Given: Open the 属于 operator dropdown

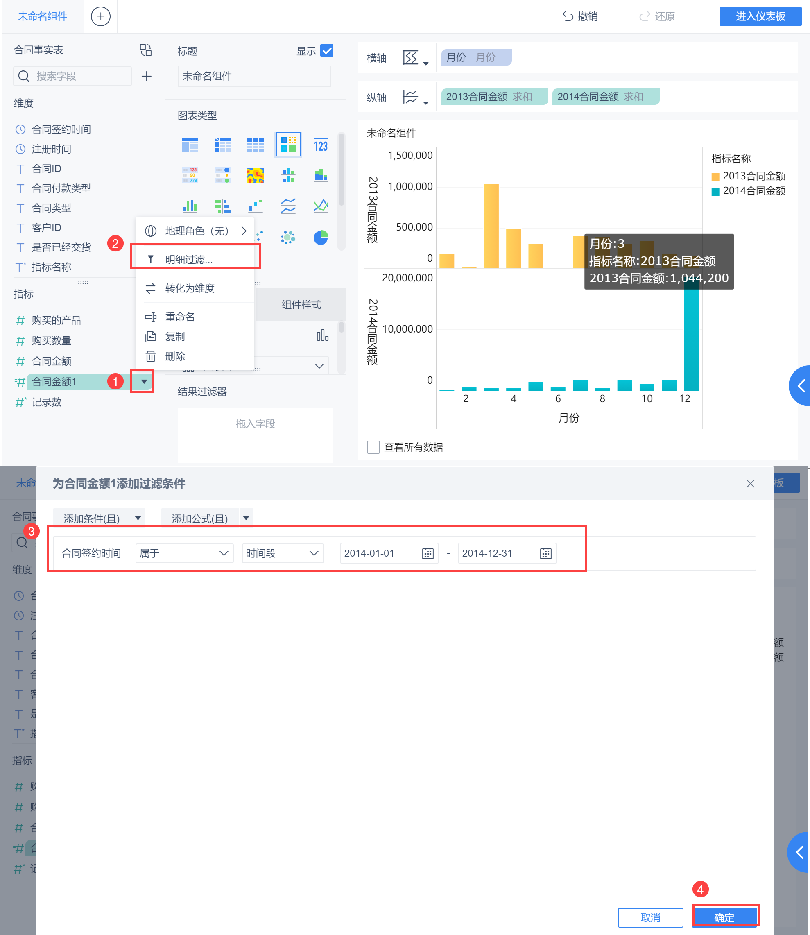Looking at the screenshot, I should coord(184,553).
